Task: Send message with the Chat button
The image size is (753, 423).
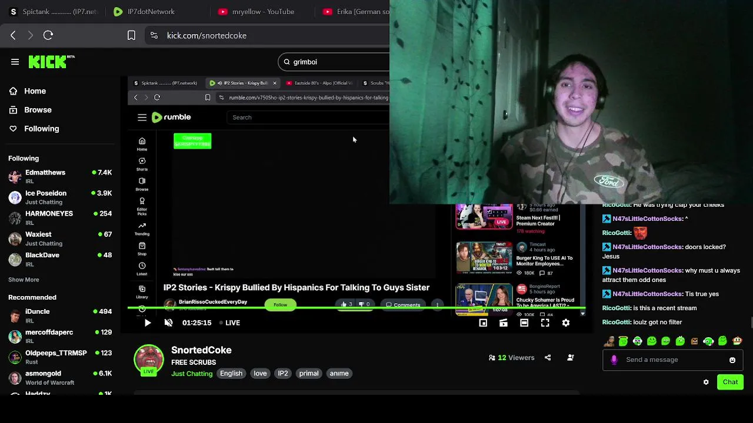Action: tap(730, 382)
